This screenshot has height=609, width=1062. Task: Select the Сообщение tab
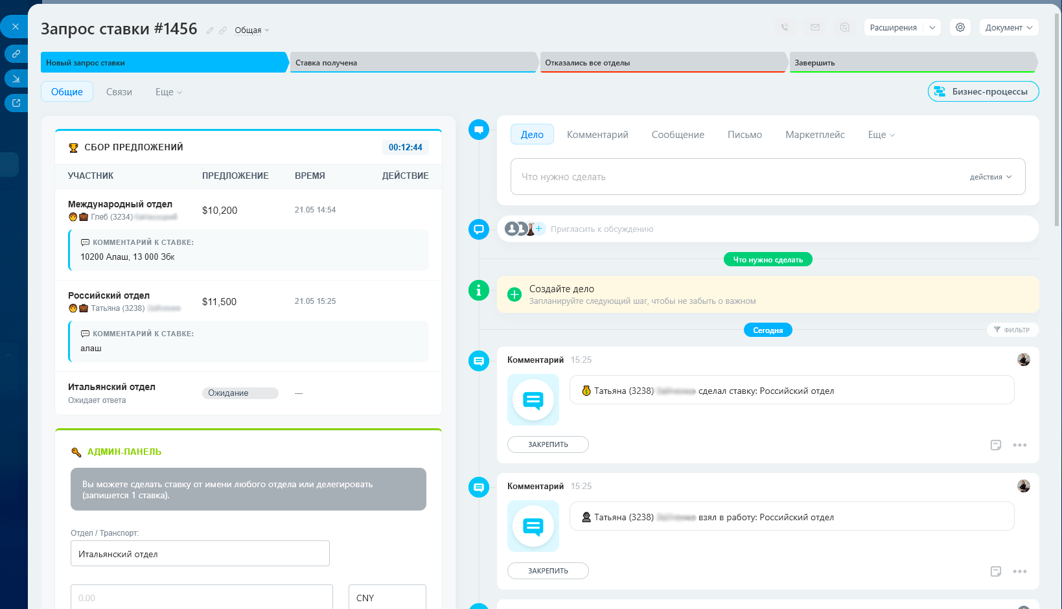(678, 135)
